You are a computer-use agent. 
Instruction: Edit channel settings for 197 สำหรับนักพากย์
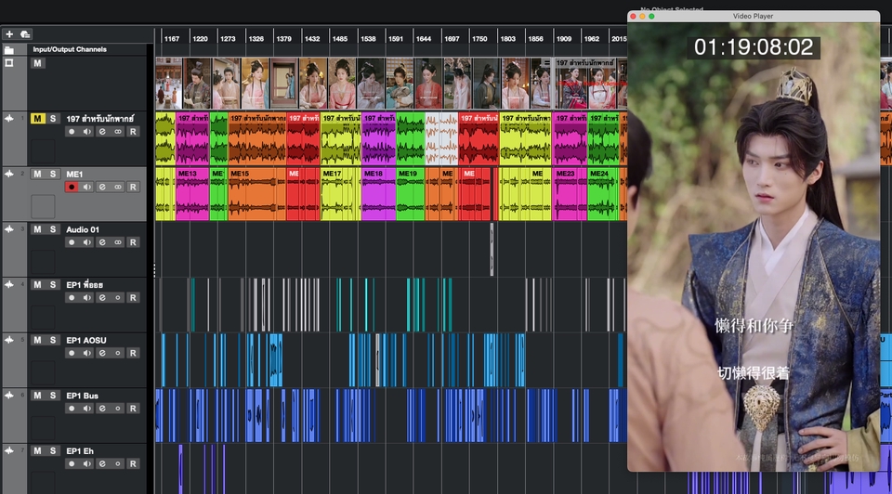pos(102,132)
